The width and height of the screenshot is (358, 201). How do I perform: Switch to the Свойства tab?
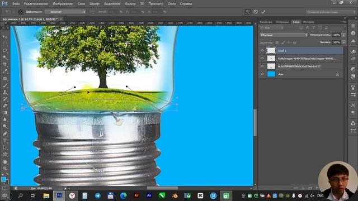click(266, 22)
